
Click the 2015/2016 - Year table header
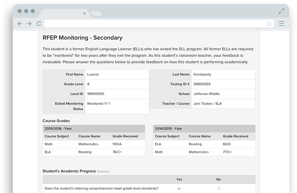(x=94, y=128)
